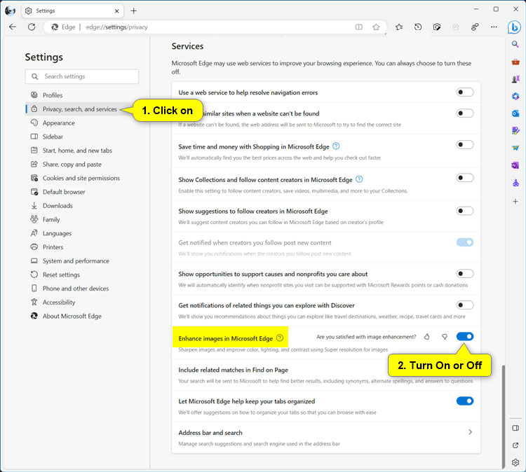This screenshot has width=526, height=472.
Task: Click the Search settings field
Action: (x=82, y=76)
